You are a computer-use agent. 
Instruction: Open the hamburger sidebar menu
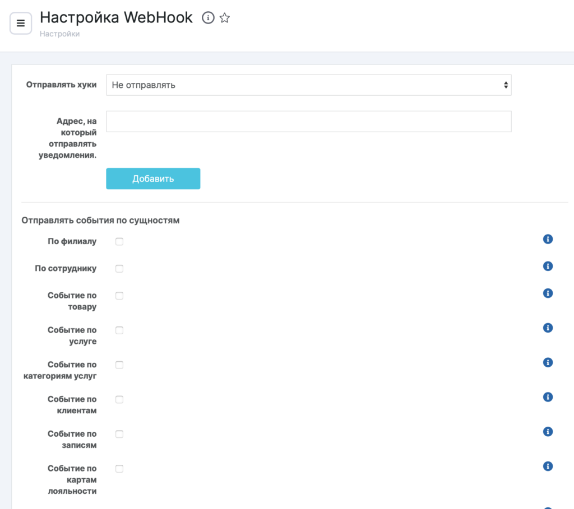pyautogui.click(x=21, y=23)
